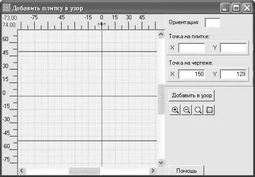Click the zoom out magnifier icon
Viewport: 255px width, 177px height.
click(187, 110)
